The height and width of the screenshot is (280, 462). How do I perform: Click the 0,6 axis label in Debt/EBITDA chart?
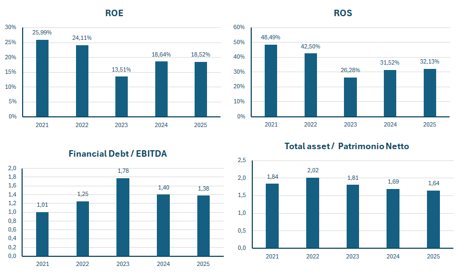click(x=12, y=229)
